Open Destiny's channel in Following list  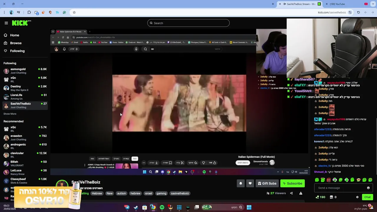[x=25, y=88]
